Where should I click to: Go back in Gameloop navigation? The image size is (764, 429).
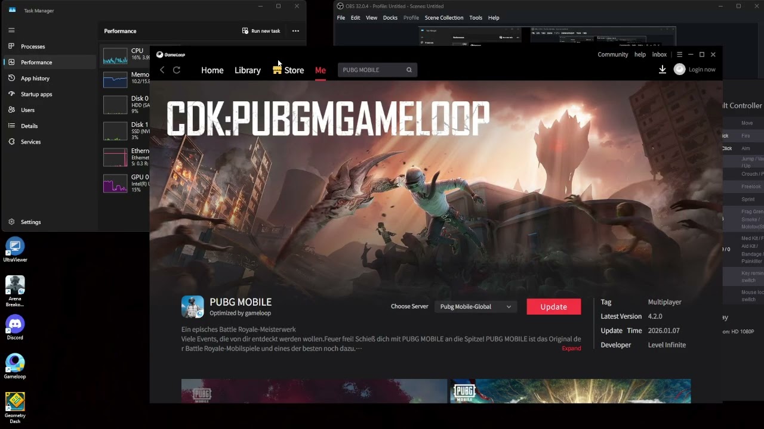pyautogui.click(x=162, y=70)
